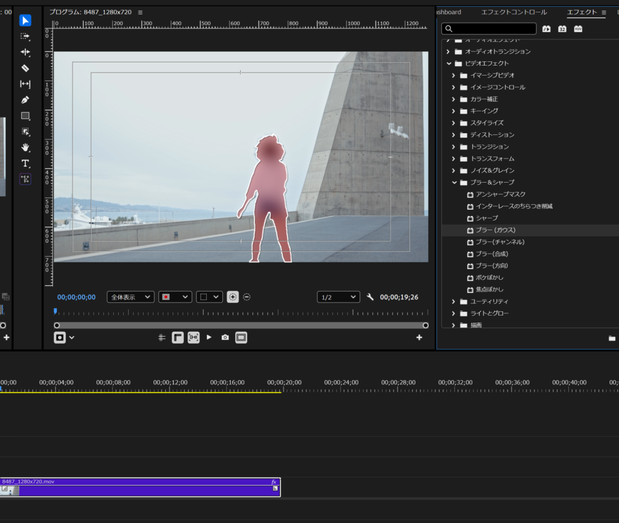This screenshot has height=523, width=619.
Task: Open the エフェクト panel menu
Action: (604, 12)
